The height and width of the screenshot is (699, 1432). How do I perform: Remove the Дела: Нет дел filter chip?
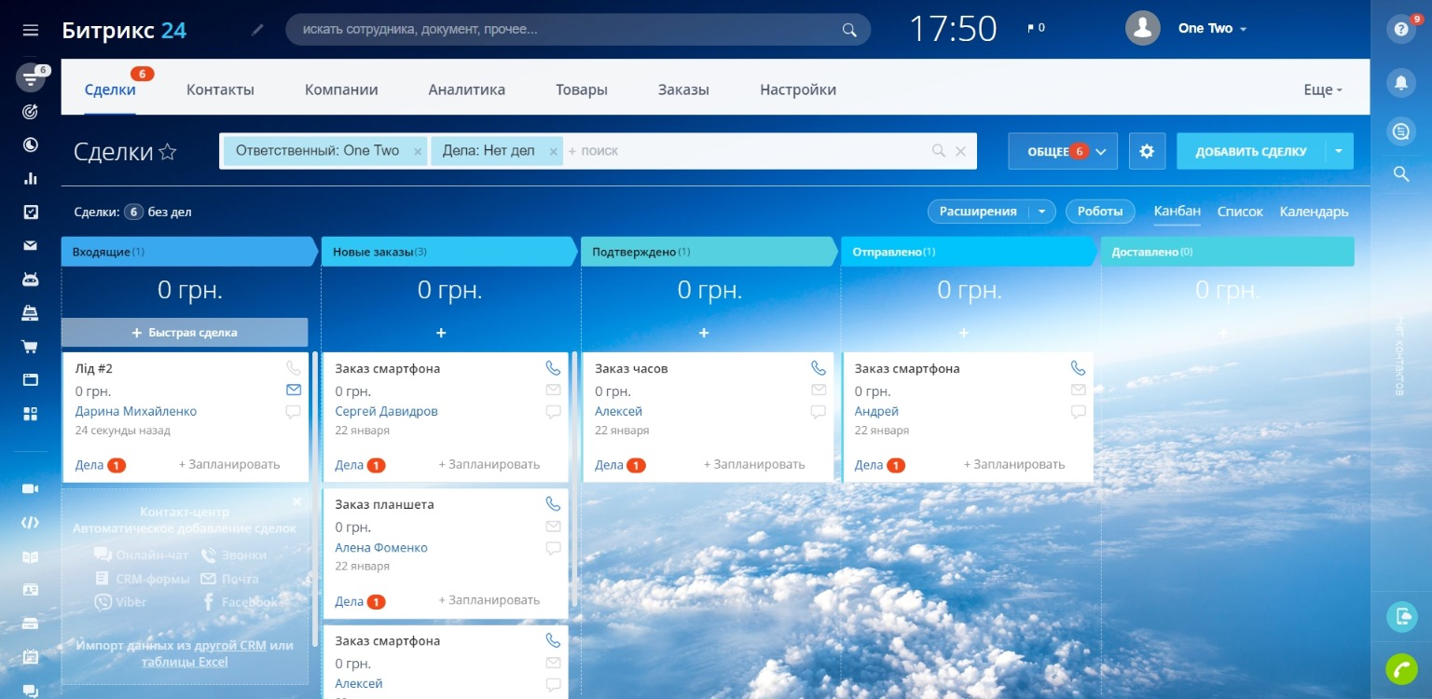(x=553, y=151)
